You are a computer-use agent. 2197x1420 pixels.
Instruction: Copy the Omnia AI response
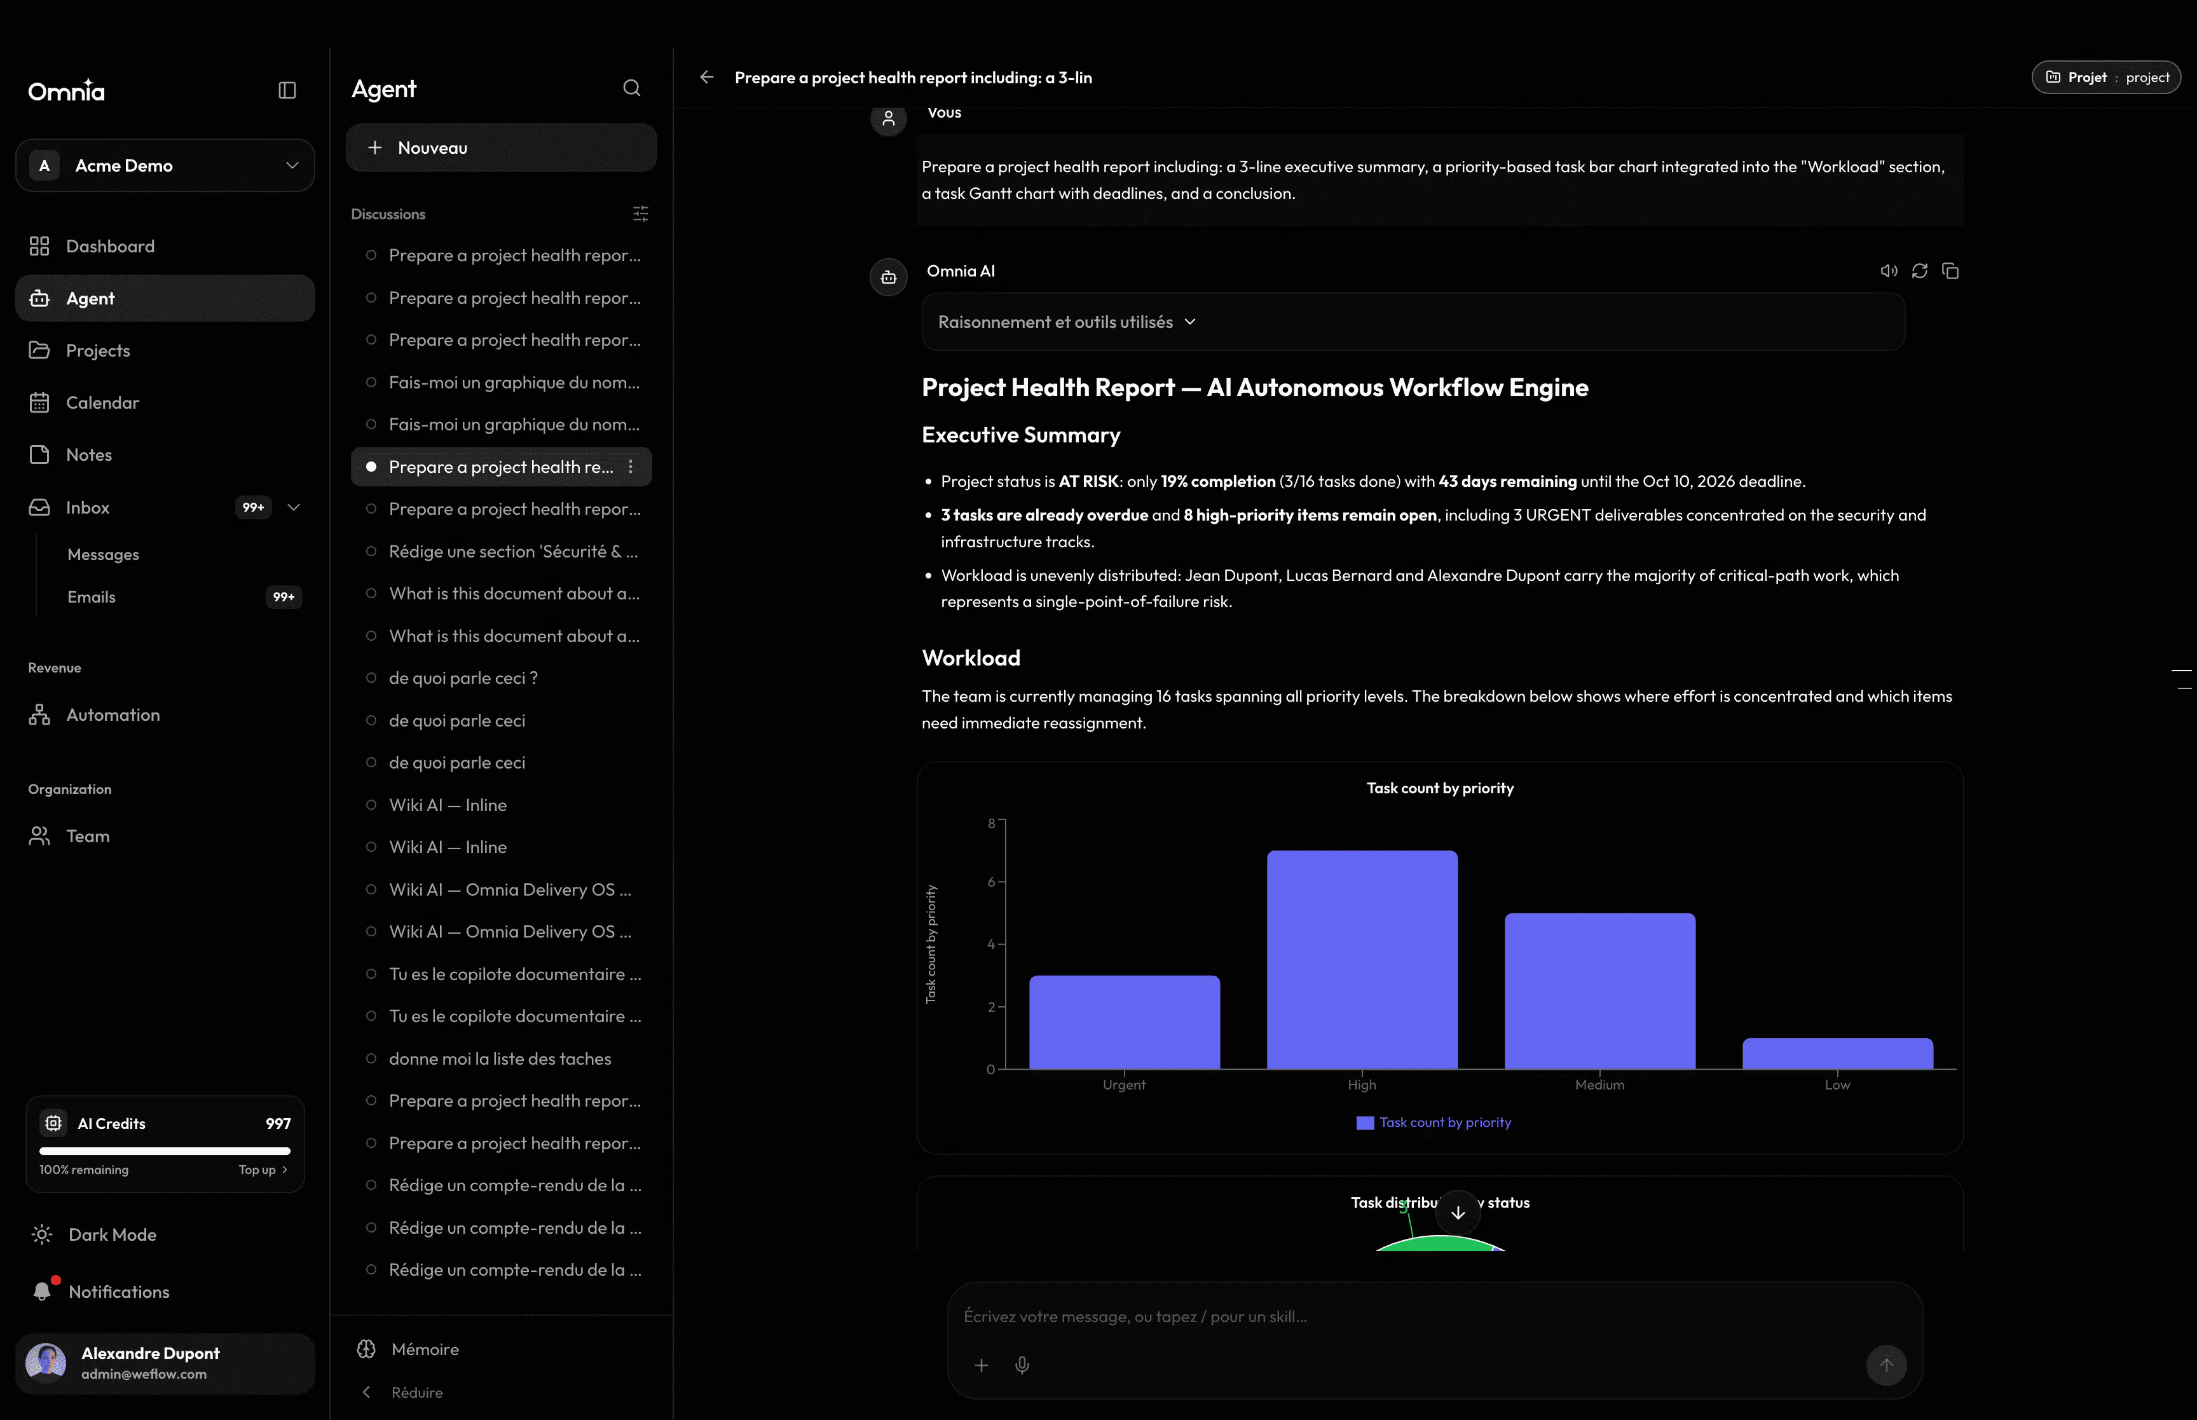click(x=1950, y=271)
